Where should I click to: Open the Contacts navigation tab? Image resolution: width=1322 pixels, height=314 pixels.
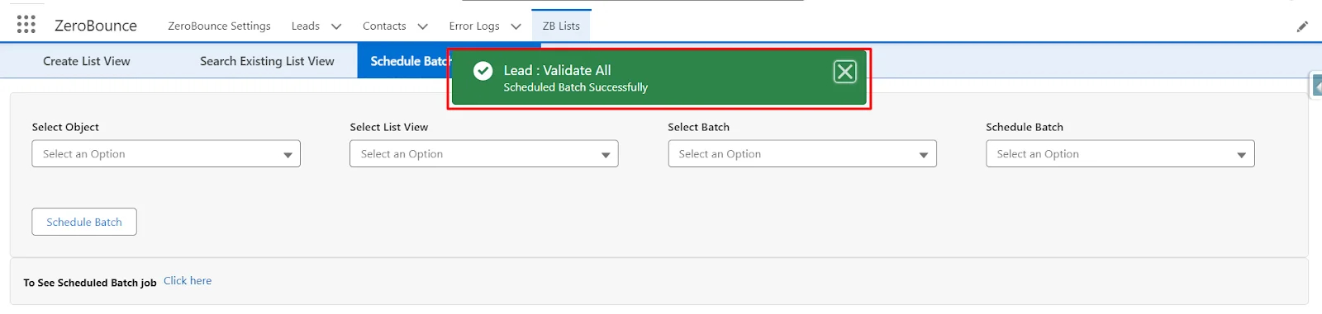click(x=384, y=26)
